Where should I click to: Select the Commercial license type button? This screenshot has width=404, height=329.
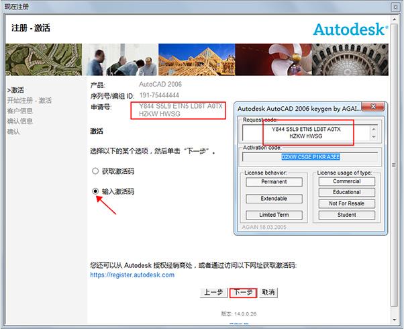click(x=346, y=182)
